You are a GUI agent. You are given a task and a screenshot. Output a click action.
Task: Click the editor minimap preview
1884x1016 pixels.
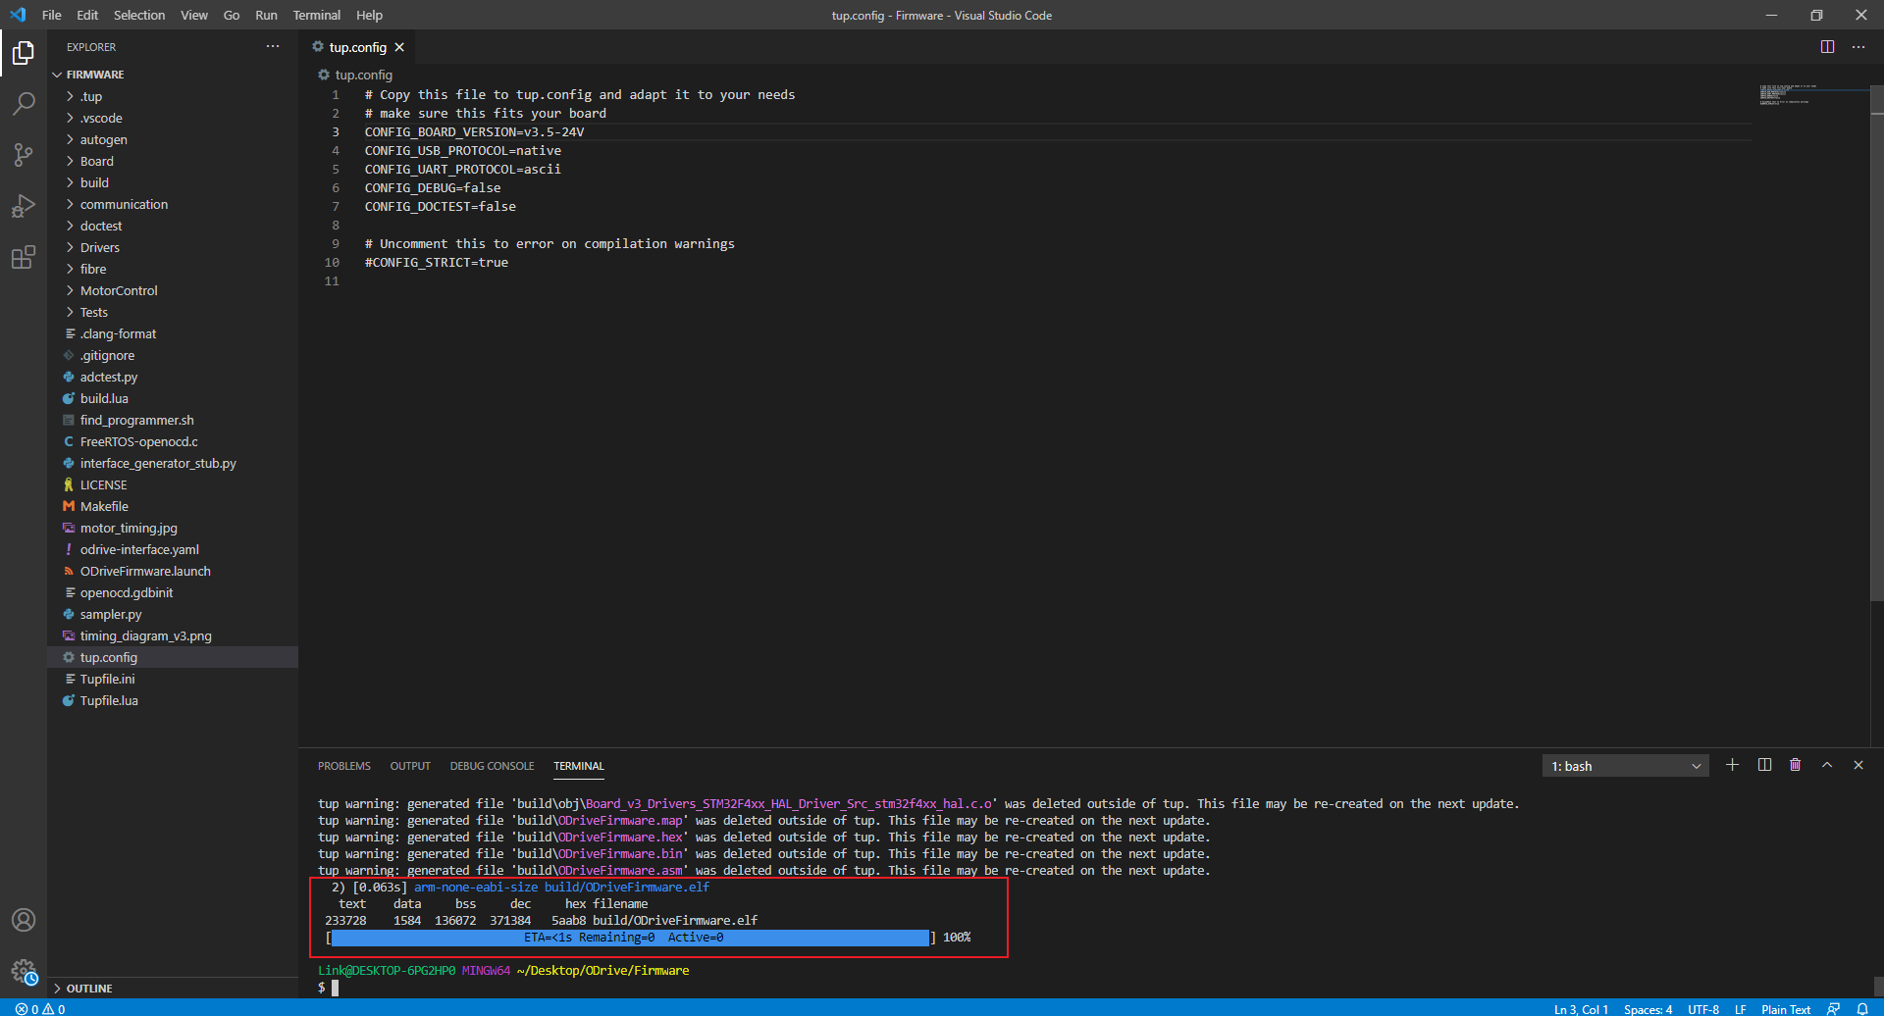(1786, 95)
